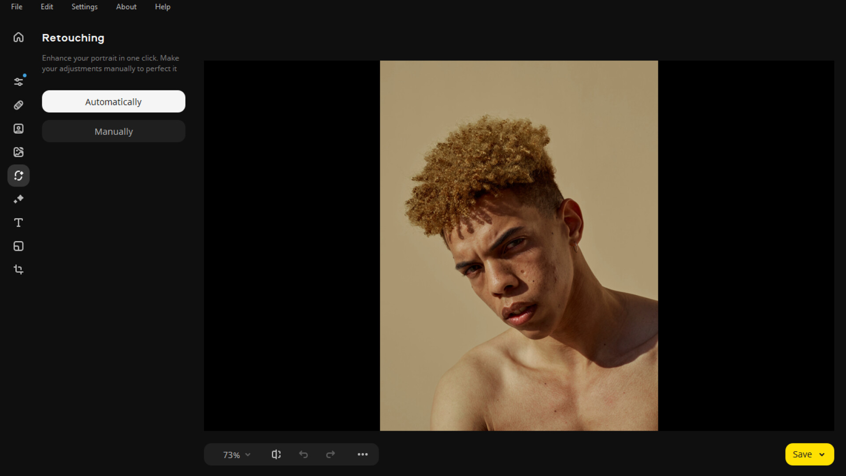Go to the Home icon
Viewport: 846px width, 476px height.
19,37
